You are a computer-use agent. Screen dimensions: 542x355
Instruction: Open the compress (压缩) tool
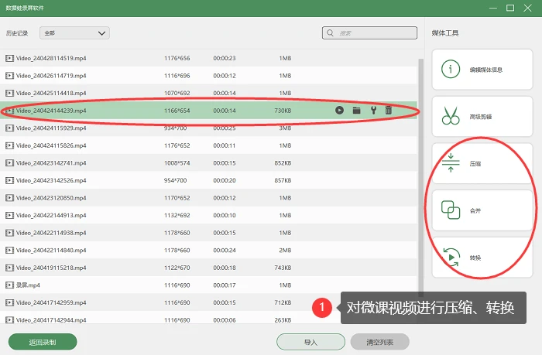point(482,163)
